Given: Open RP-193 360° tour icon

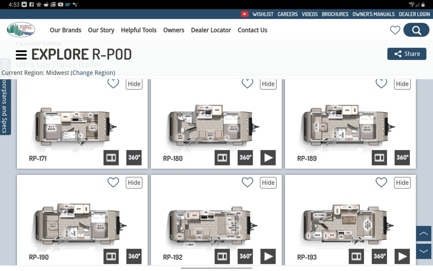Looking at the screenshot, I should [379, 256].
